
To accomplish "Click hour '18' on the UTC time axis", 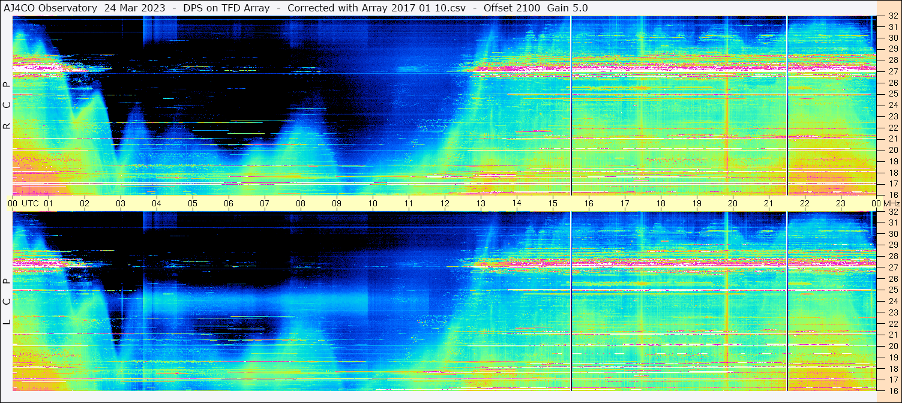I will pyautogui.click(x=661, y=203).
